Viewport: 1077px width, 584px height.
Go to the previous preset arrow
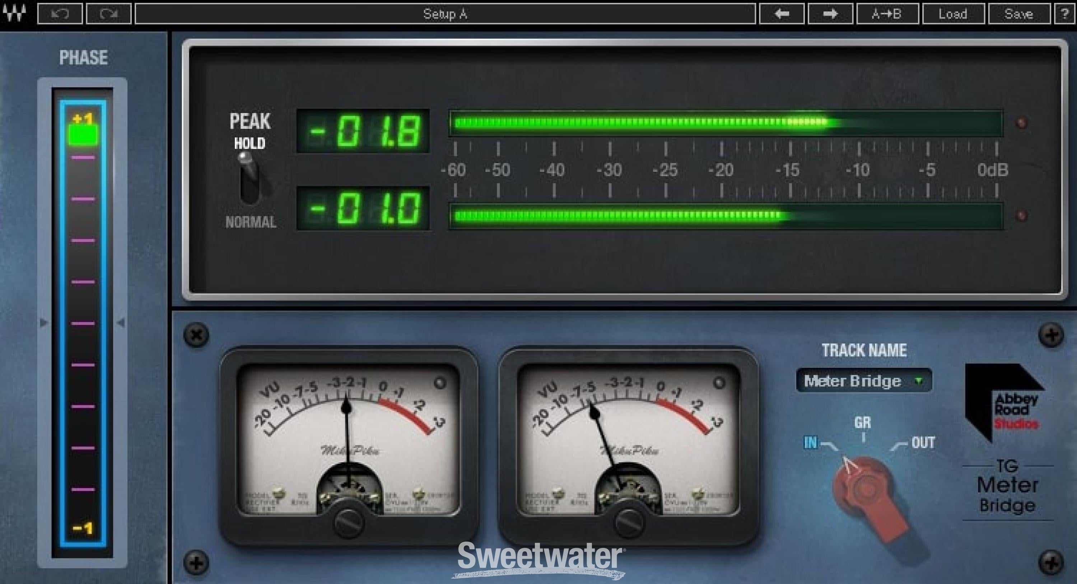[782, 14]
